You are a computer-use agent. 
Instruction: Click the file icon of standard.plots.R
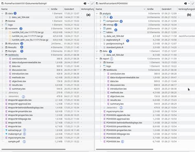pos(104,47)
